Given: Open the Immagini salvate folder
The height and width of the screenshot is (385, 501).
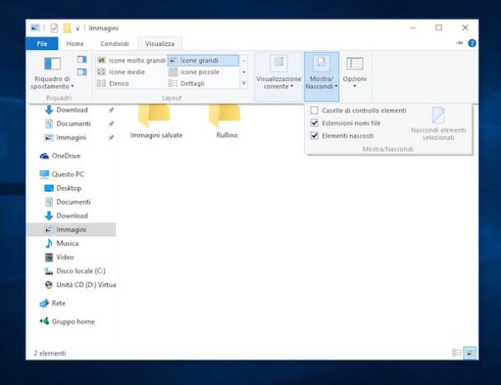Looking at the screenshot, I should click(156, 119).
